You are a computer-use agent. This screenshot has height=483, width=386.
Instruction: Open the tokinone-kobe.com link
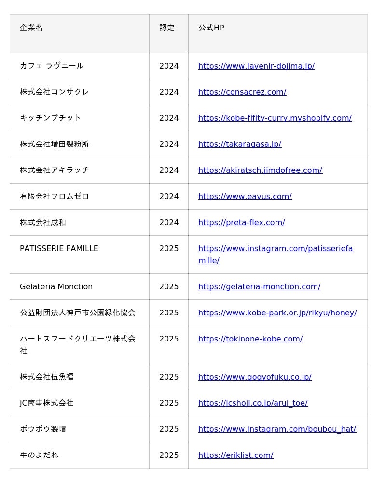click(250, 339)
